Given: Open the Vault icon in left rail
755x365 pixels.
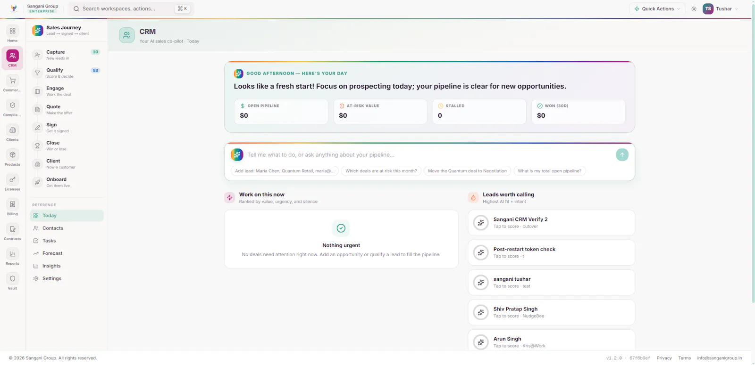Looking at the screenshot, I should (x=12, y=279).
